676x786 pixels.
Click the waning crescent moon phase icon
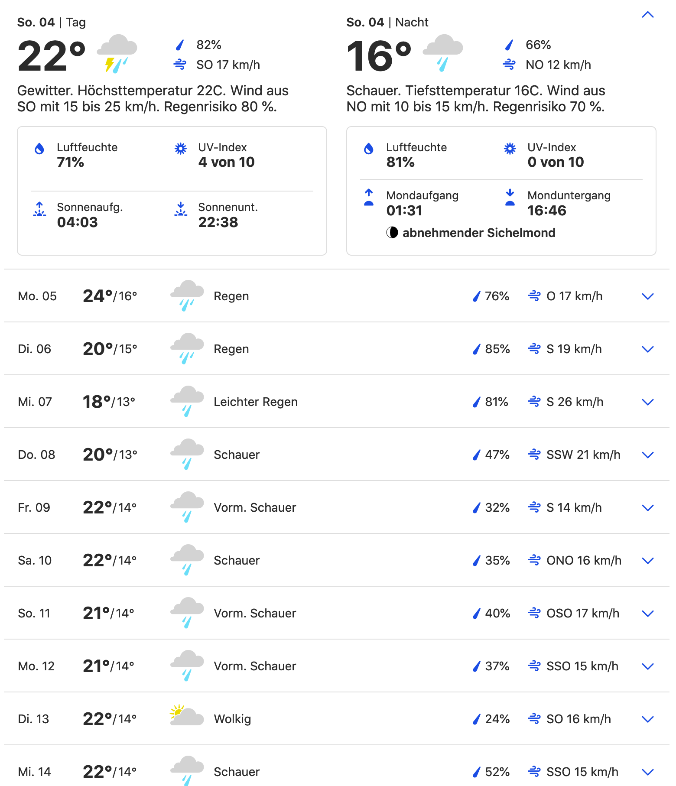[392, 233]
